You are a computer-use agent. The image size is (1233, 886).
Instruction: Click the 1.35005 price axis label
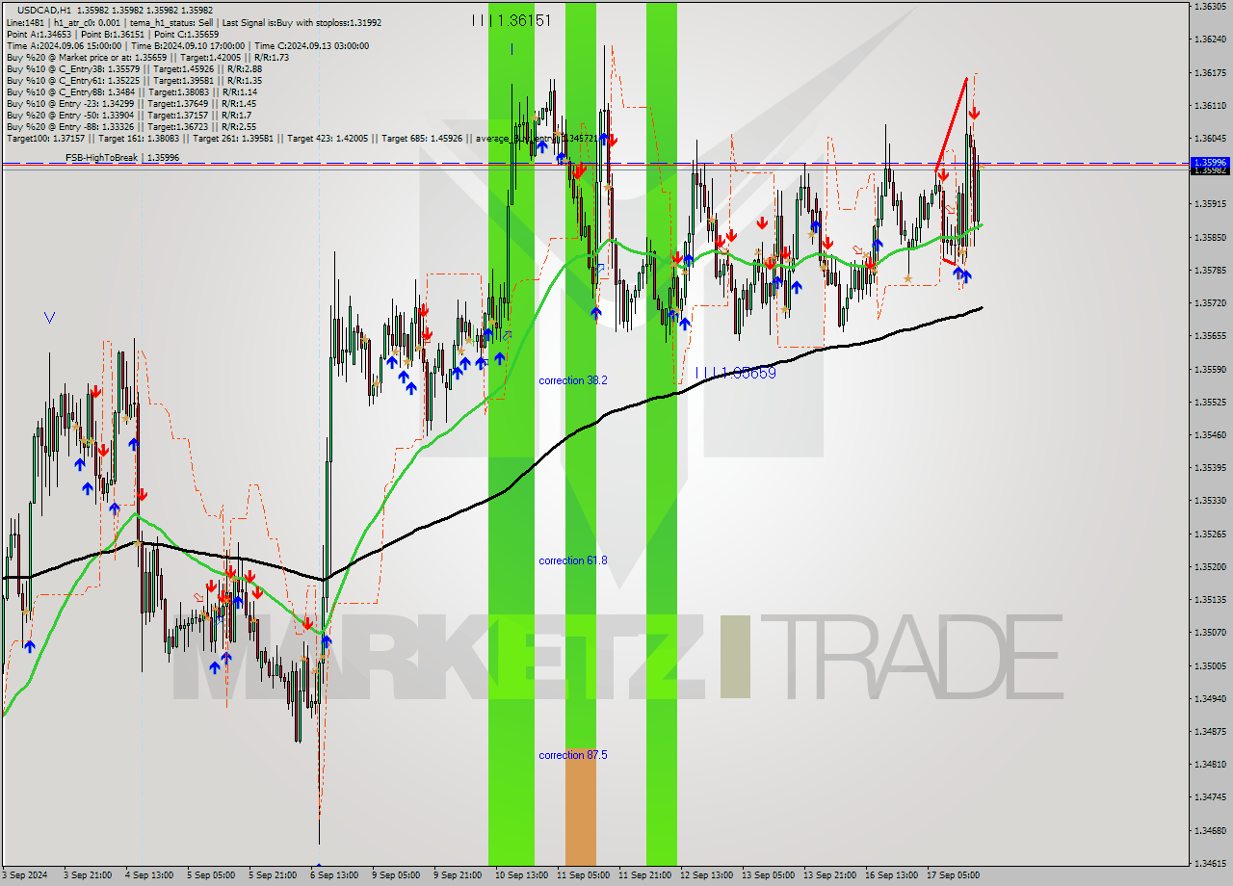pyautogui.click(x=1210, y=665)
